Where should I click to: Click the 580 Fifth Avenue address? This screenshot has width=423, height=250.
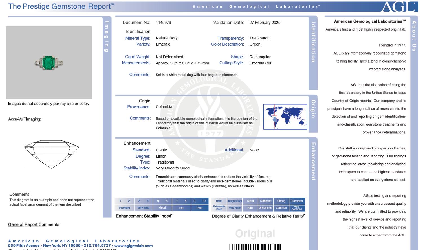24,246
